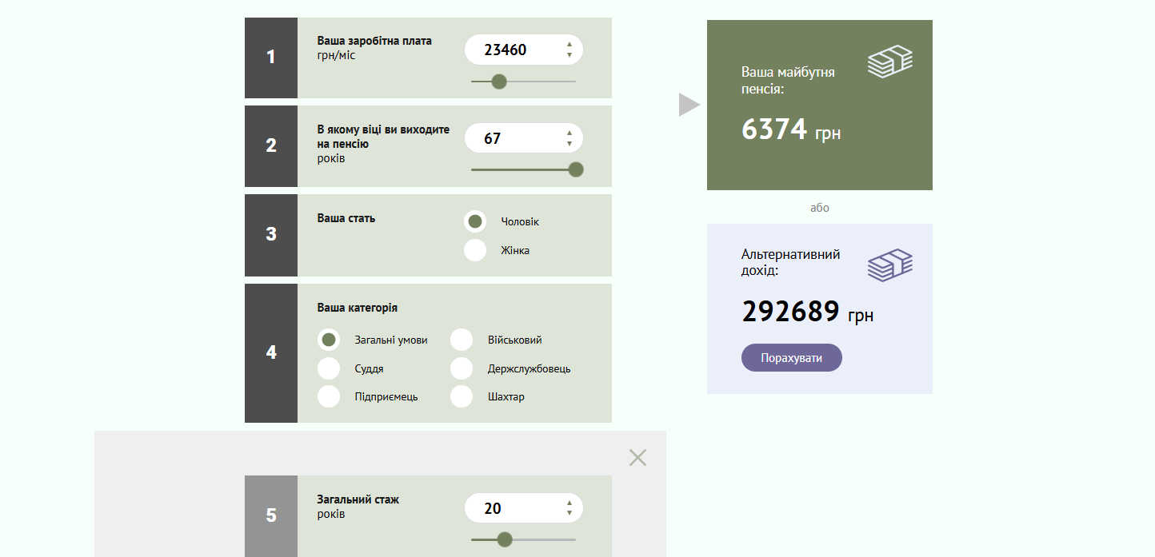This screenshot has height=557, width=1155.
Task: Decrease retirement age with the down arrow
Action: pyautogui.click(x=569, y=144)
